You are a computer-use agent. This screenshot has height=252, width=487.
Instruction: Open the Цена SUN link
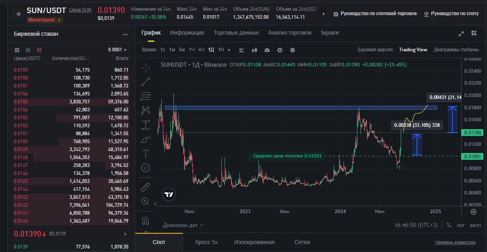click(80, 10)
